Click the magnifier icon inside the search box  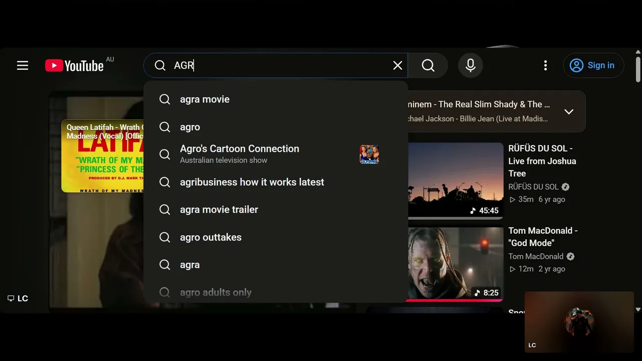pyautogui.click(x=160, y=66)
